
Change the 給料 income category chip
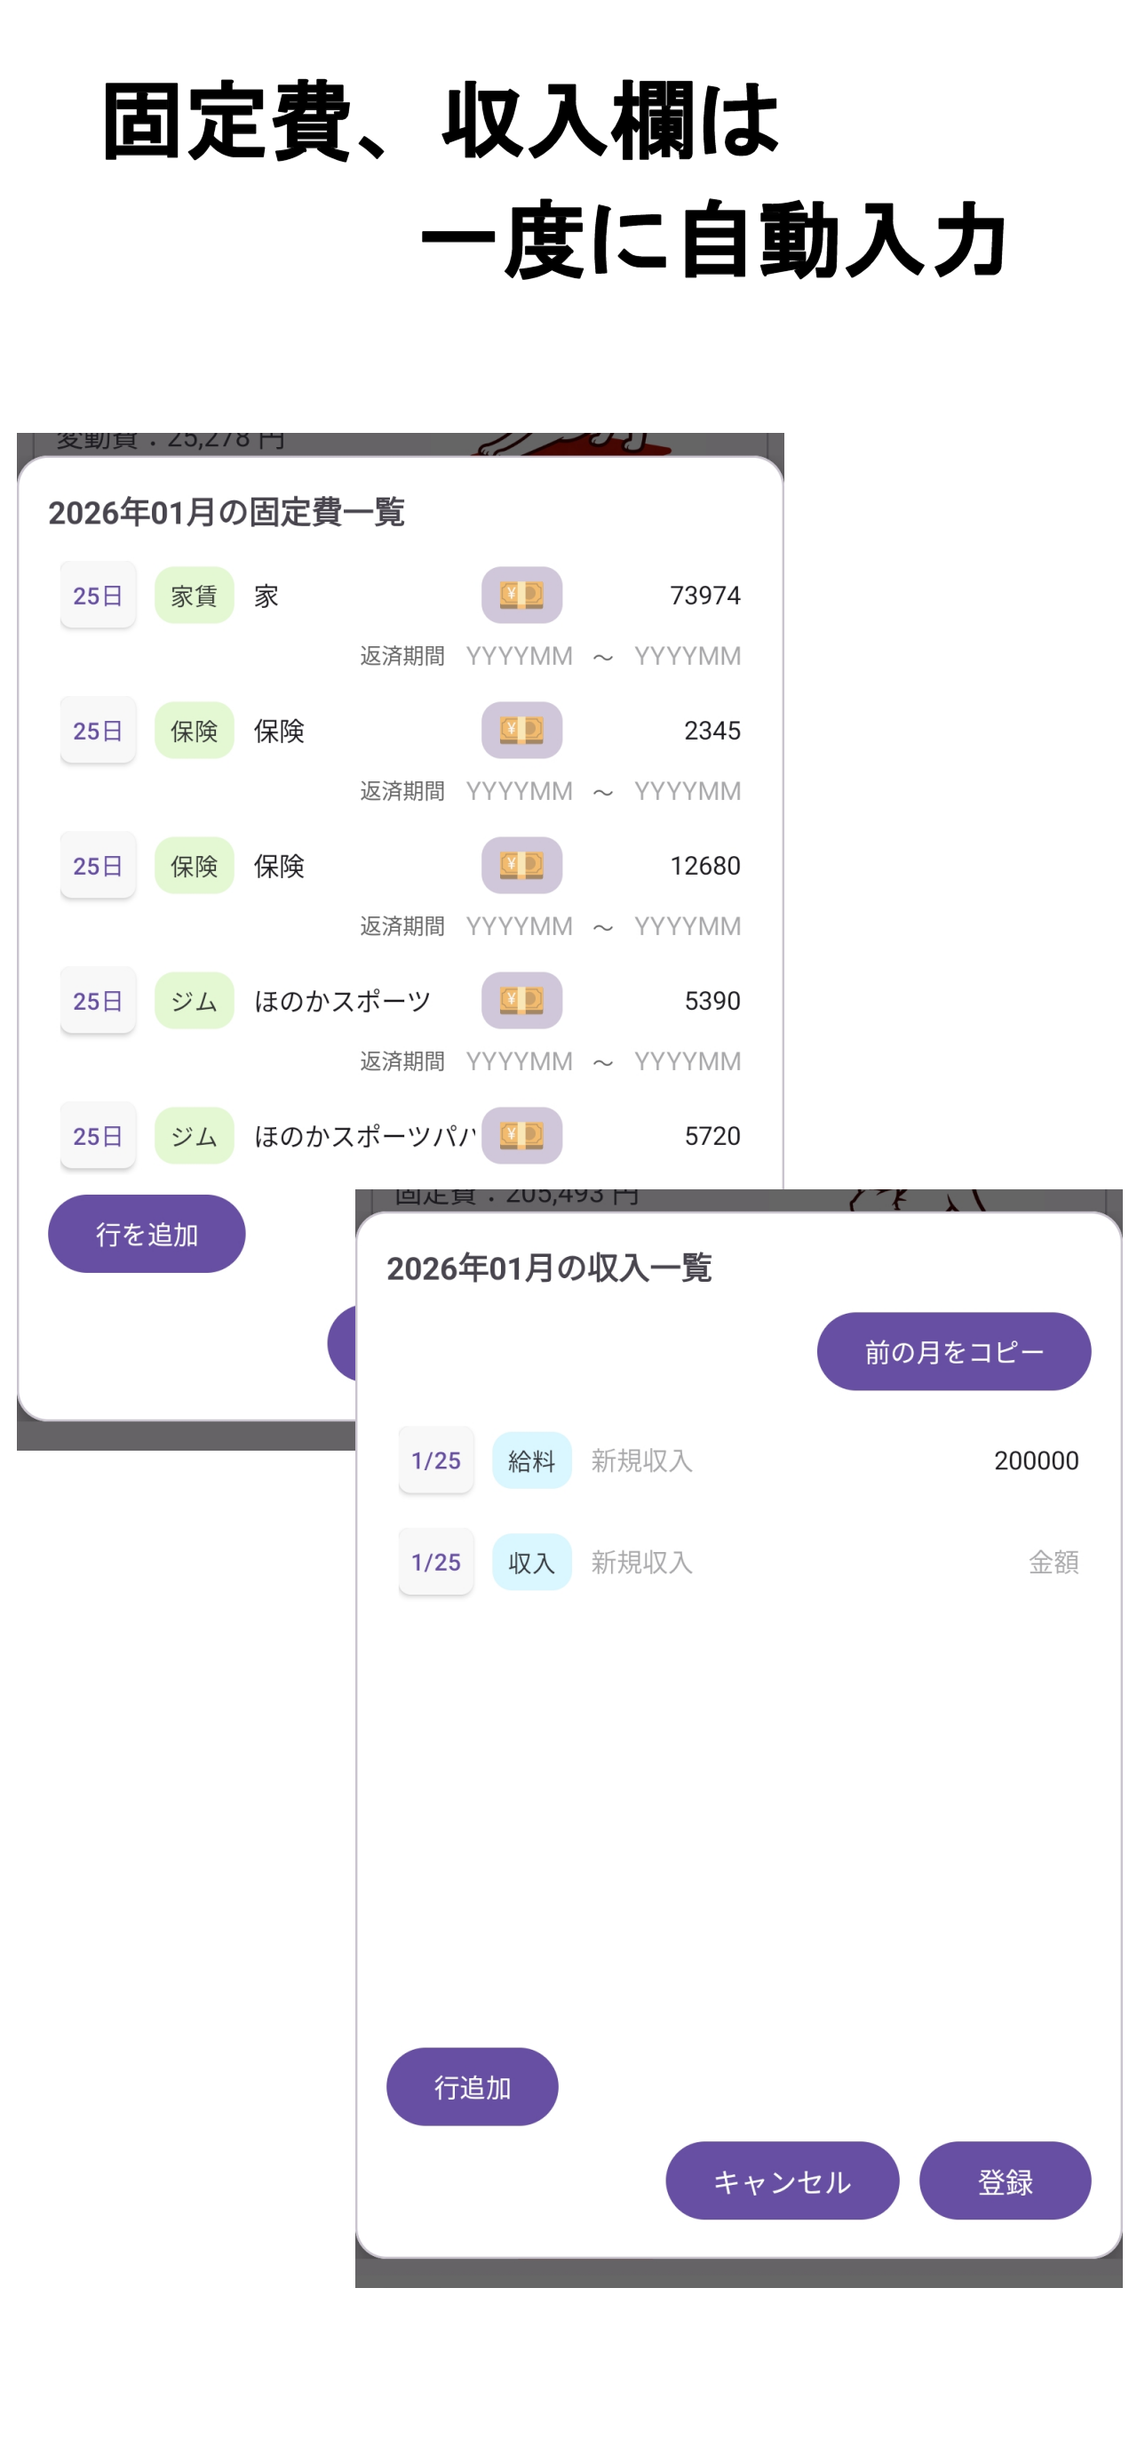[x=532, y=1460]
